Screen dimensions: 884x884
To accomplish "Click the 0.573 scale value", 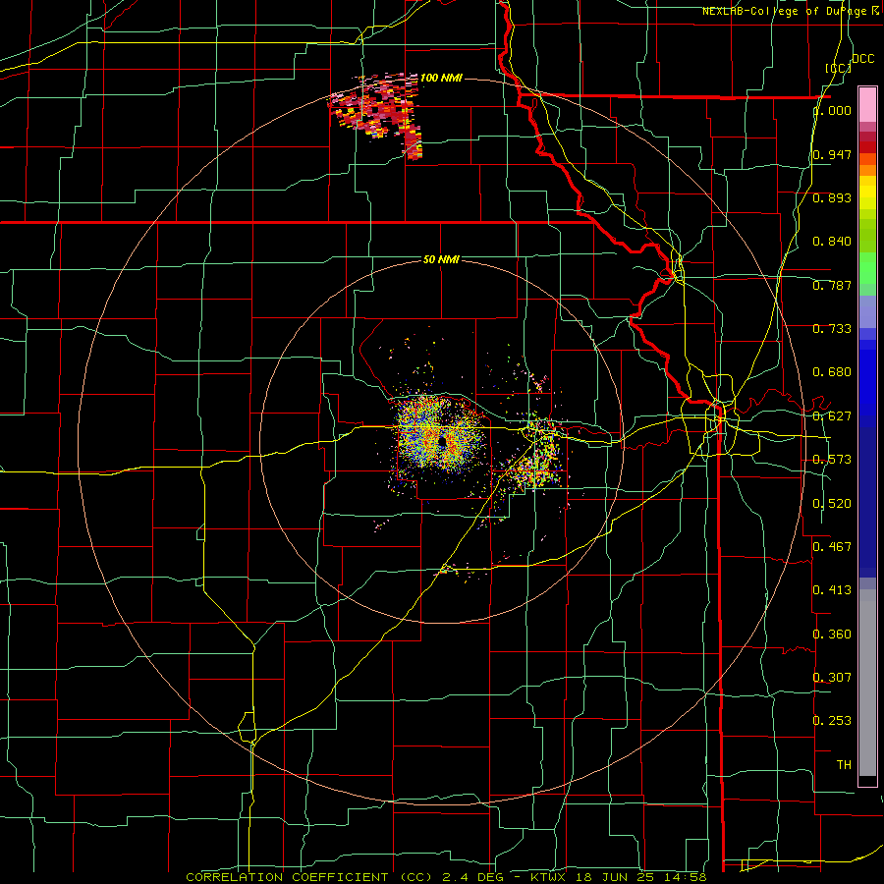I will [x=832, y=460].
